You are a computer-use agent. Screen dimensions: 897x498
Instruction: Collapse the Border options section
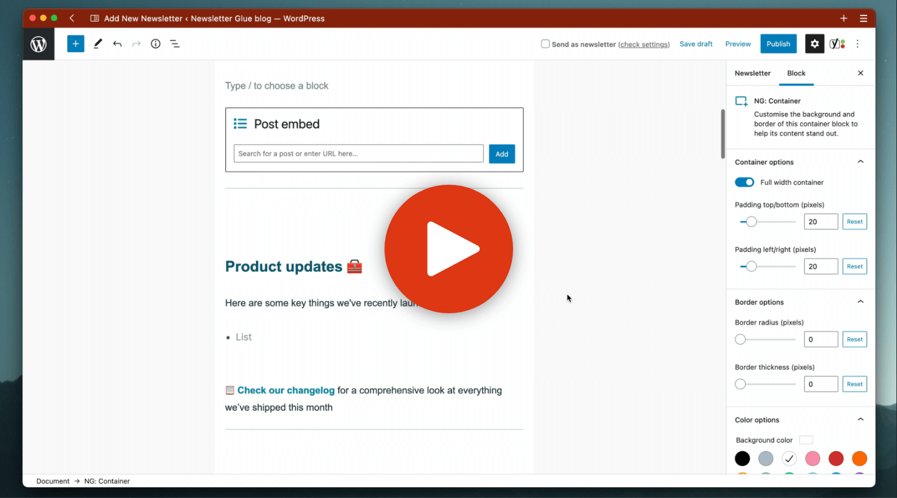pos(861,301)
